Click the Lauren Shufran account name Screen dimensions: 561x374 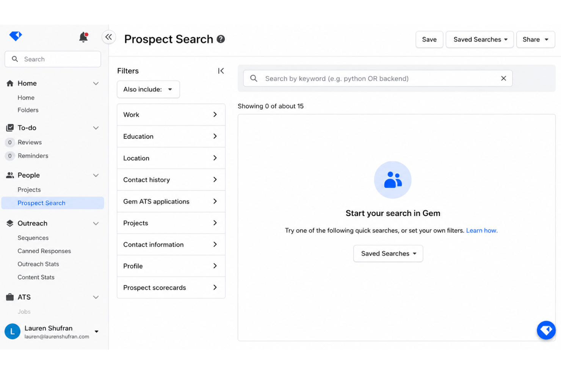pos(49,328)
